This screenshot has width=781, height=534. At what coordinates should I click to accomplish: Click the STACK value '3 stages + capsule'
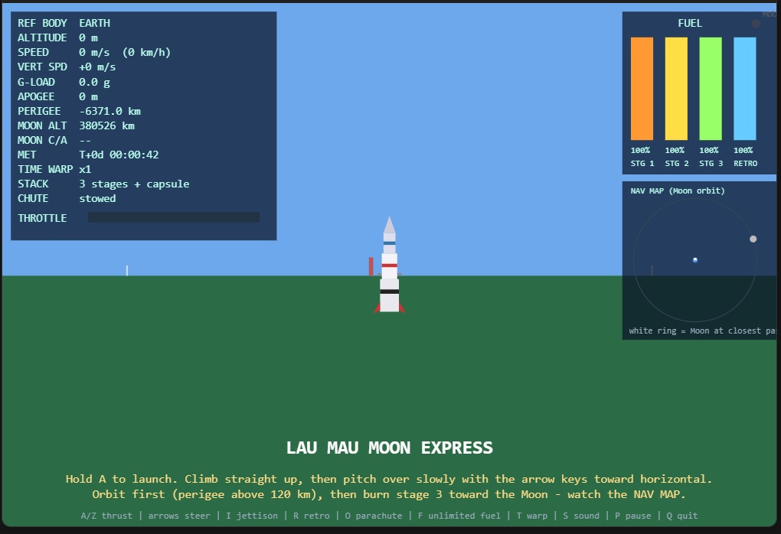coord(134,184)
